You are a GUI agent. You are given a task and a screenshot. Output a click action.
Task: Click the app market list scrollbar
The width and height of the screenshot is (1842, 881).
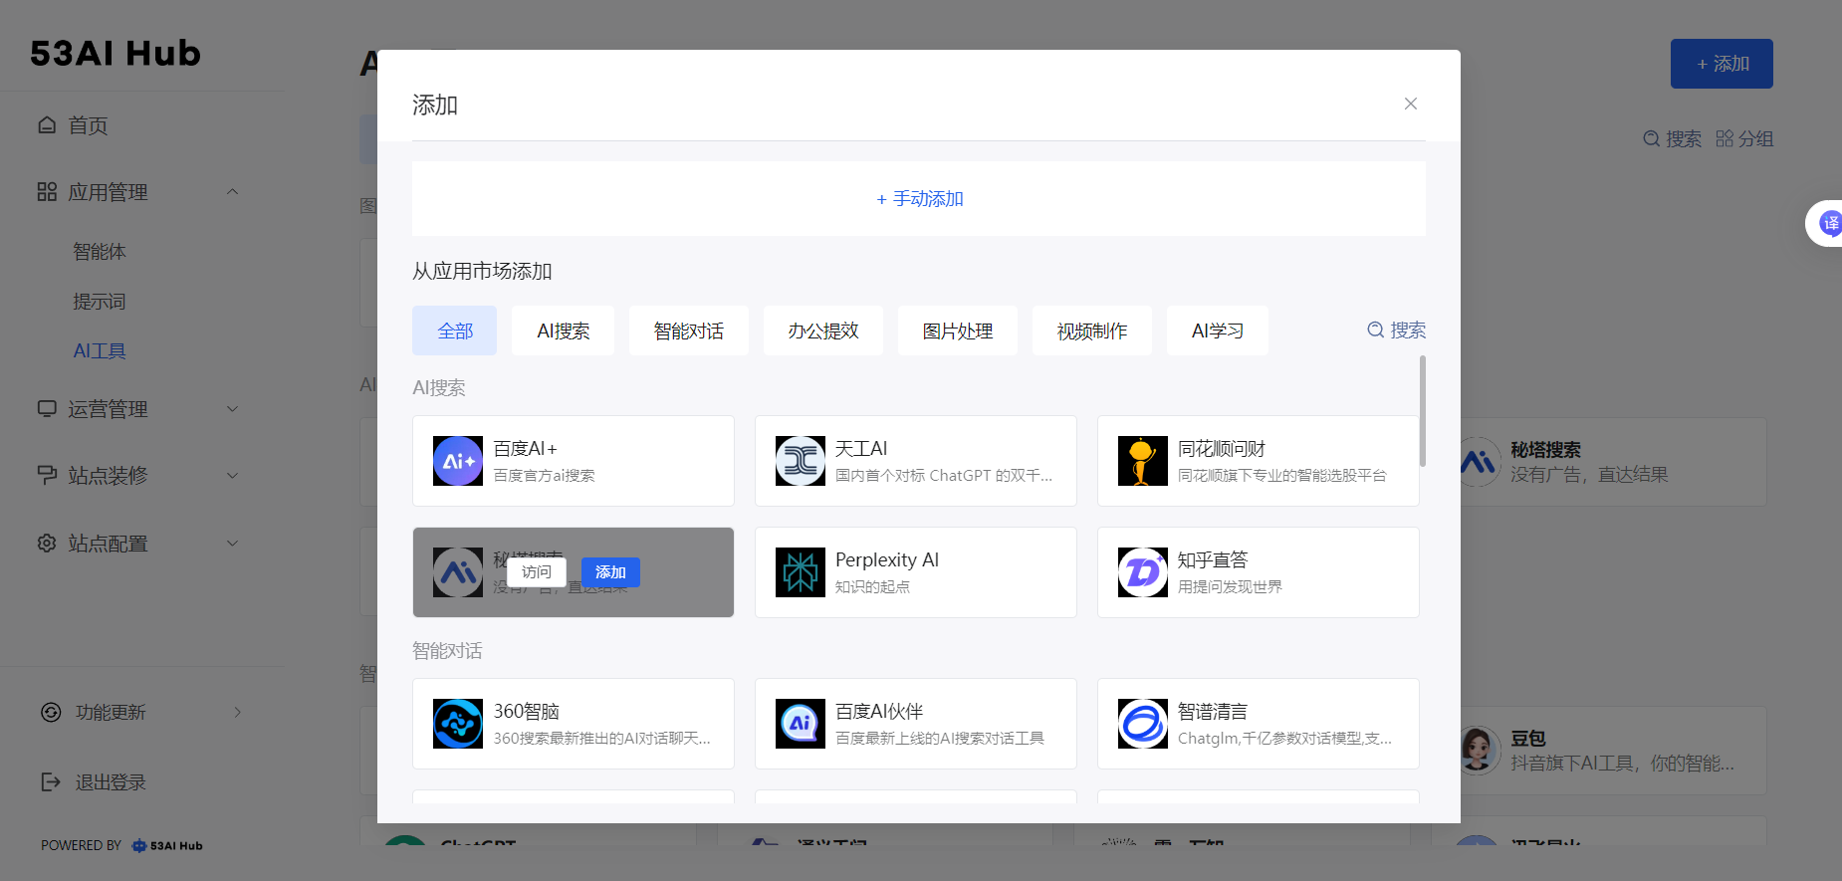pos(1422,411)
